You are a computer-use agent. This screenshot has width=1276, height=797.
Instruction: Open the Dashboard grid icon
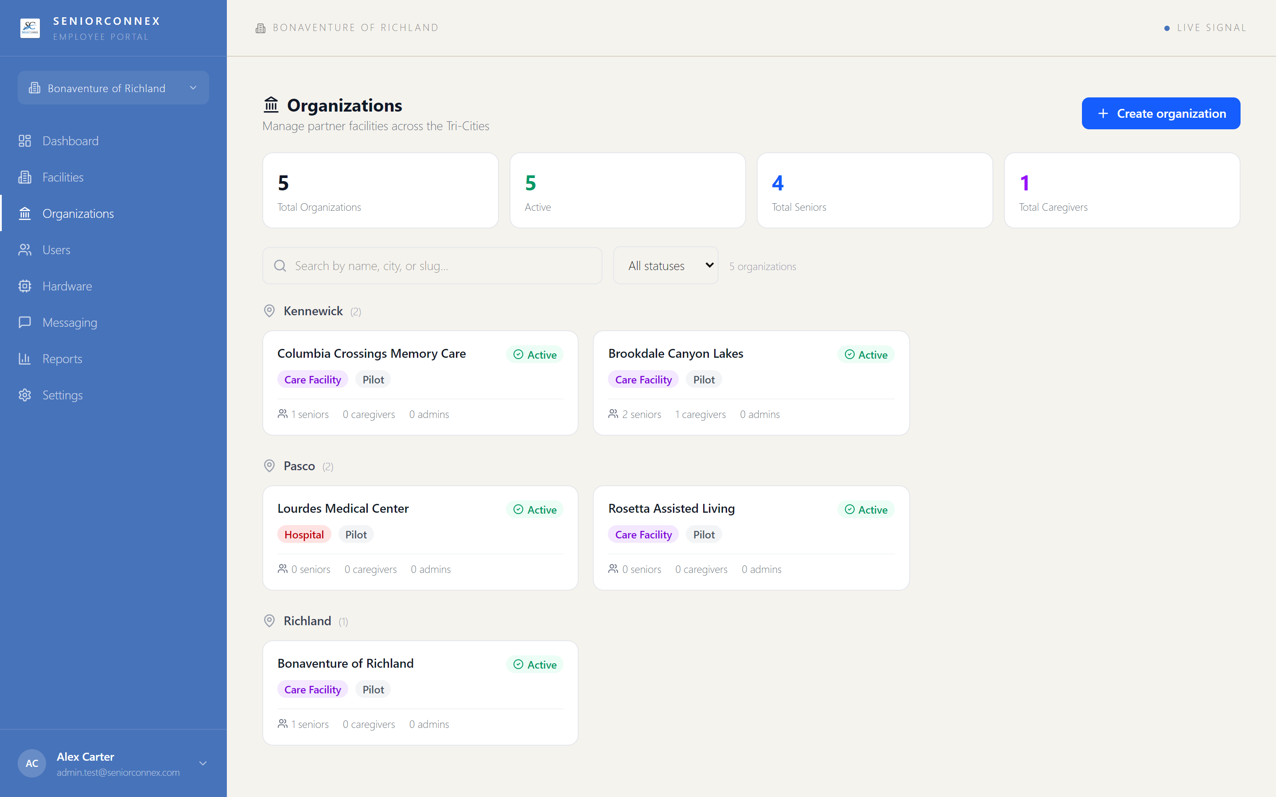pyautogui.click(x=25, y=141)
